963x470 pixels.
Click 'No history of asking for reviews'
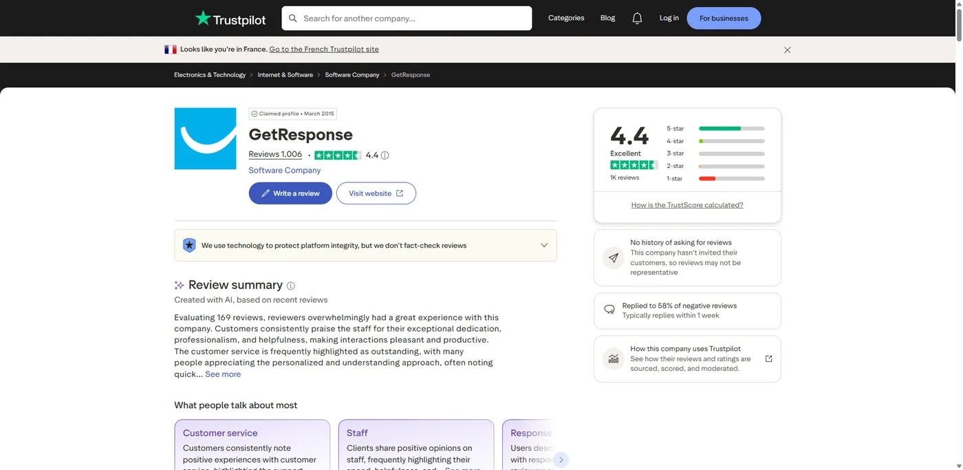681,242
